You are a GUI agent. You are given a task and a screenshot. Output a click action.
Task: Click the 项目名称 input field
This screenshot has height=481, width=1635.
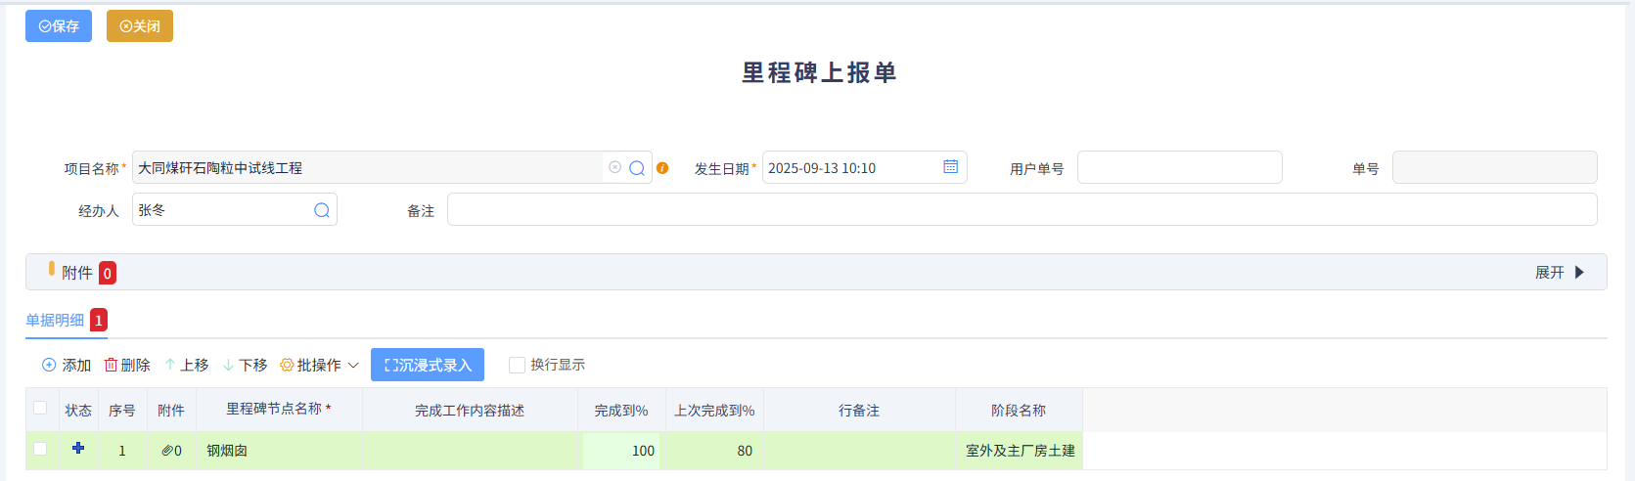coord(392,167)
